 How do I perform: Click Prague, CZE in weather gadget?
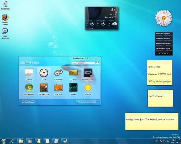[x=110, y=17]
